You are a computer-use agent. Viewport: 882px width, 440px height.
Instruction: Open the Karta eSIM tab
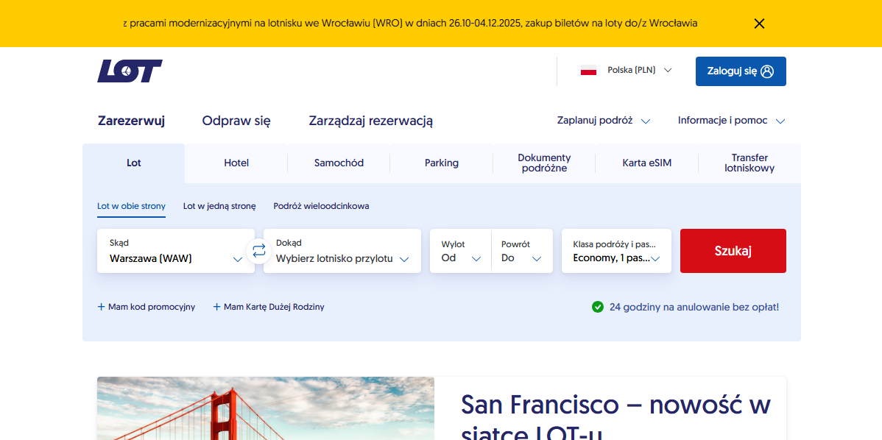pyautogui.click(x=646, y=163)
